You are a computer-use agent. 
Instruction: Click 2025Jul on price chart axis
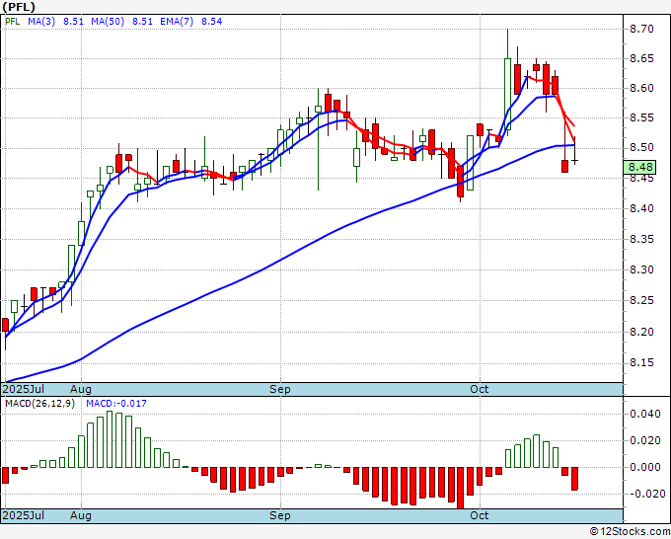click(x=24, y=389)
